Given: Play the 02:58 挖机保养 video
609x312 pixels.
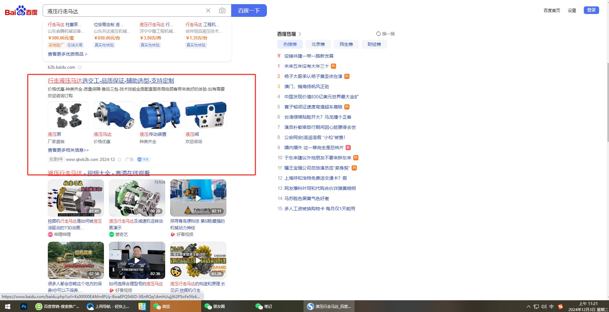Looking at the screenshot, I should [x=76, y=260].
